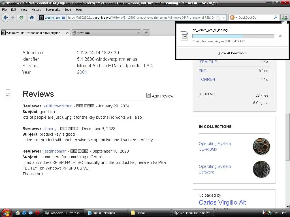Open Operating System Software collection link
Viewport: 290px width, 217px height.
pyautogui.click(x=215, y=169)
